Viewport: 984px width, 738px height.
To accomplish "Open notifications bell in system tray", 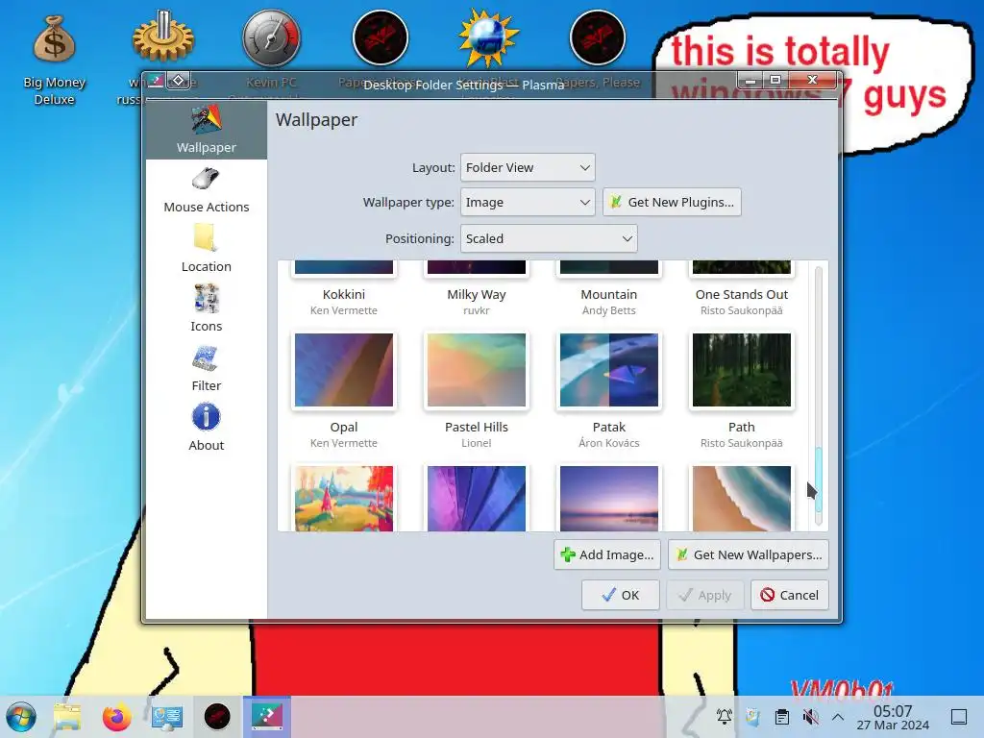I will [725, 717].
